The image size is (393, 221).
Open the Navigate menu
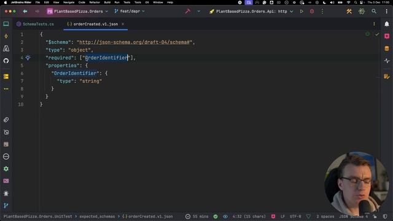[x=69, y=2]
